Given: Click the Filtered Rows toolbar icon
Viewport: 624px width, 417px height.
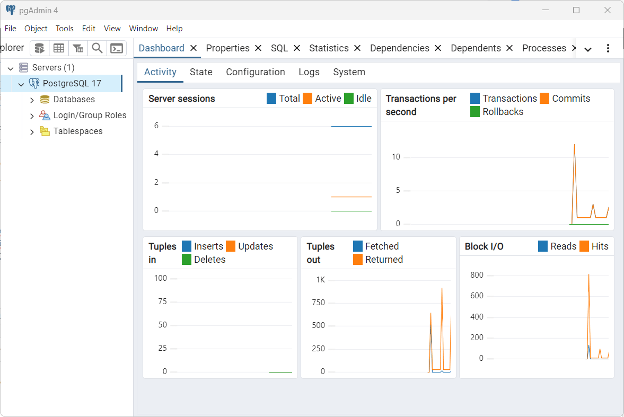Looking at the screenshot, I should pyautogui.click(x=78, y=48).
